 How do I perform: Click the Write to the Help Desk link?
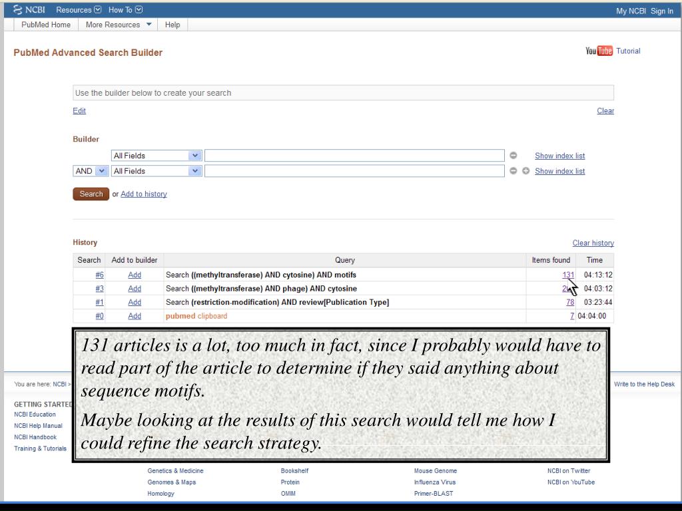[644, 384]
